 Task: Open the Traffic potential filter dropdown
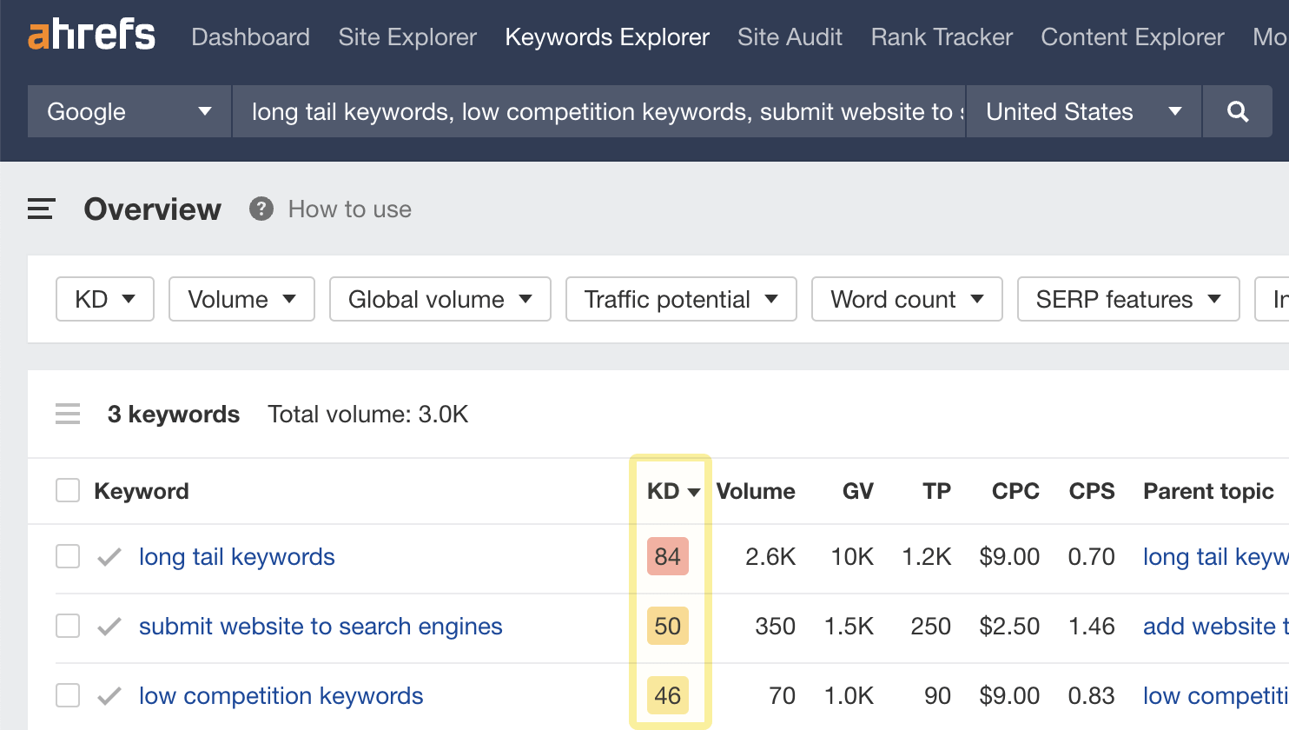point(681,299)
